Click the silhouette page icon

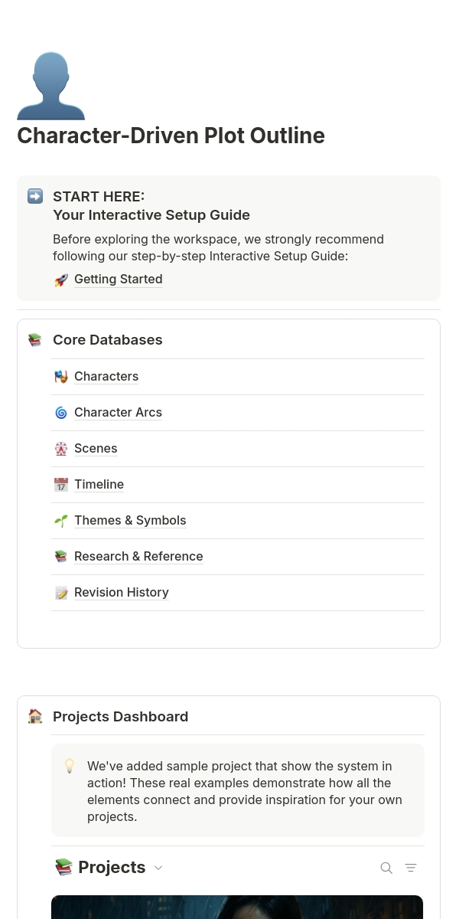click(x=50, y=86)
